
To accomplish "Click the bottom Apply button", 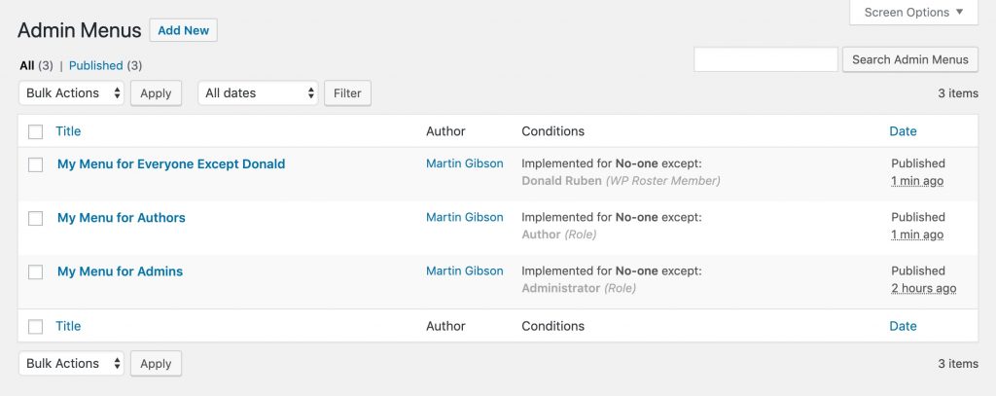I will click(156, 364).
